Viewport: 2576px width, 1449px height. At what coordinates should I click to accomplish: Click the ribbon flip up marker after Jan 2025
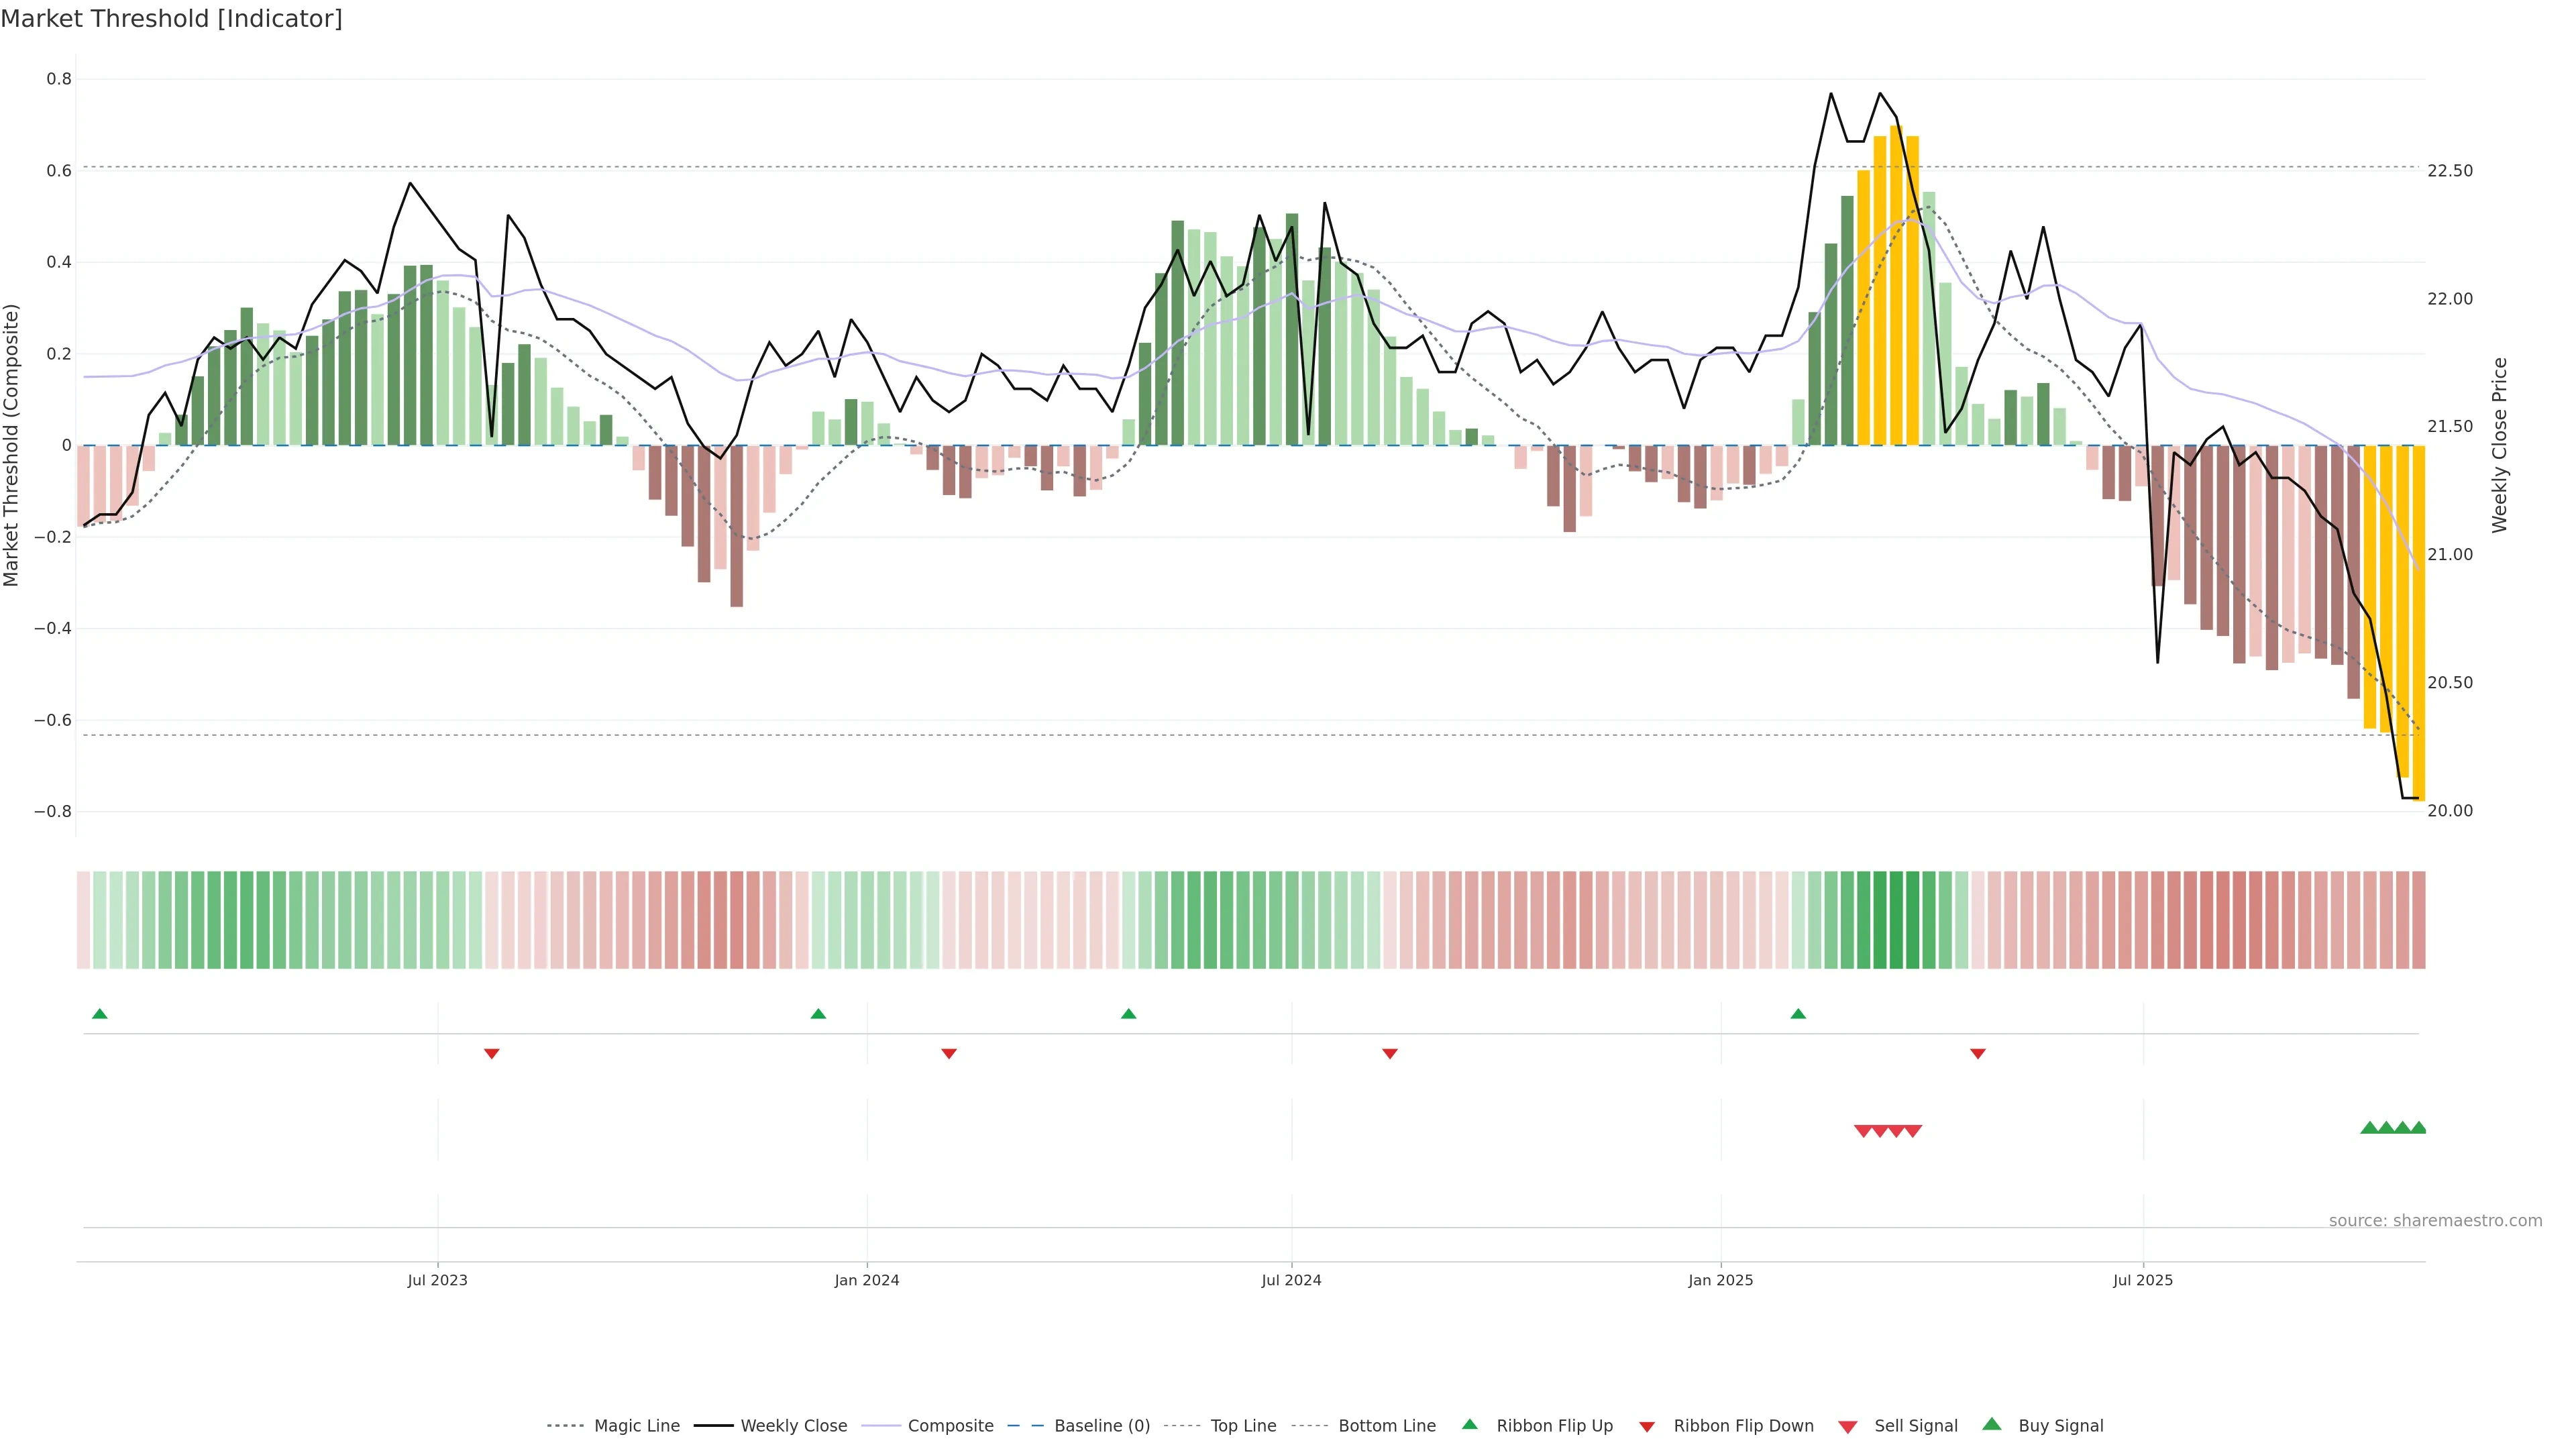point(1798,1014)
